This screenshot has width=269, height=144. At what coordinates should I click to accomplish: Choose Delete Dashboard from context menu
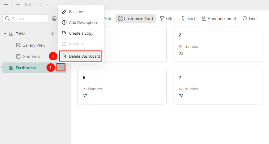(x=81, y=56)
